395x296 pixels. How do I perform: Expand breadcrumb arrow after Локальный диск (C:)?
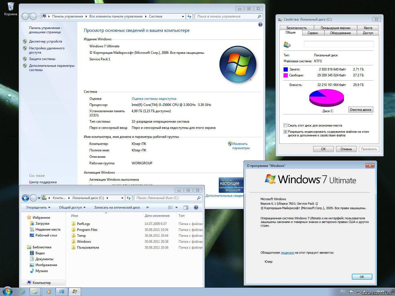tap(107, 198)
